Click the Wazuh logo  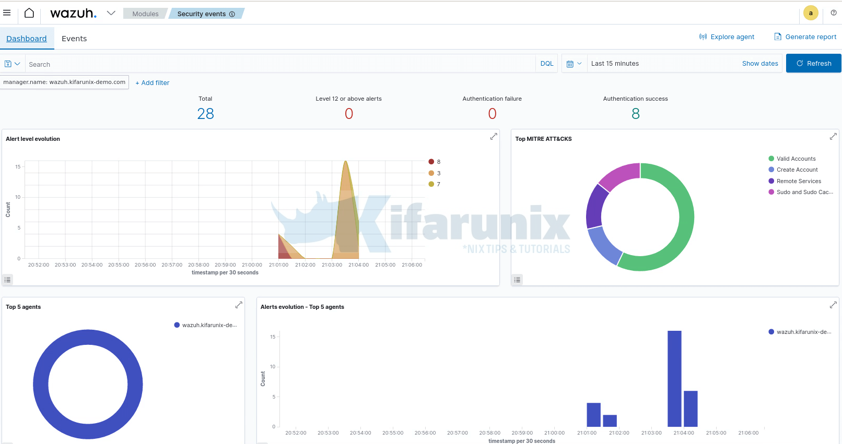[73, 13]
